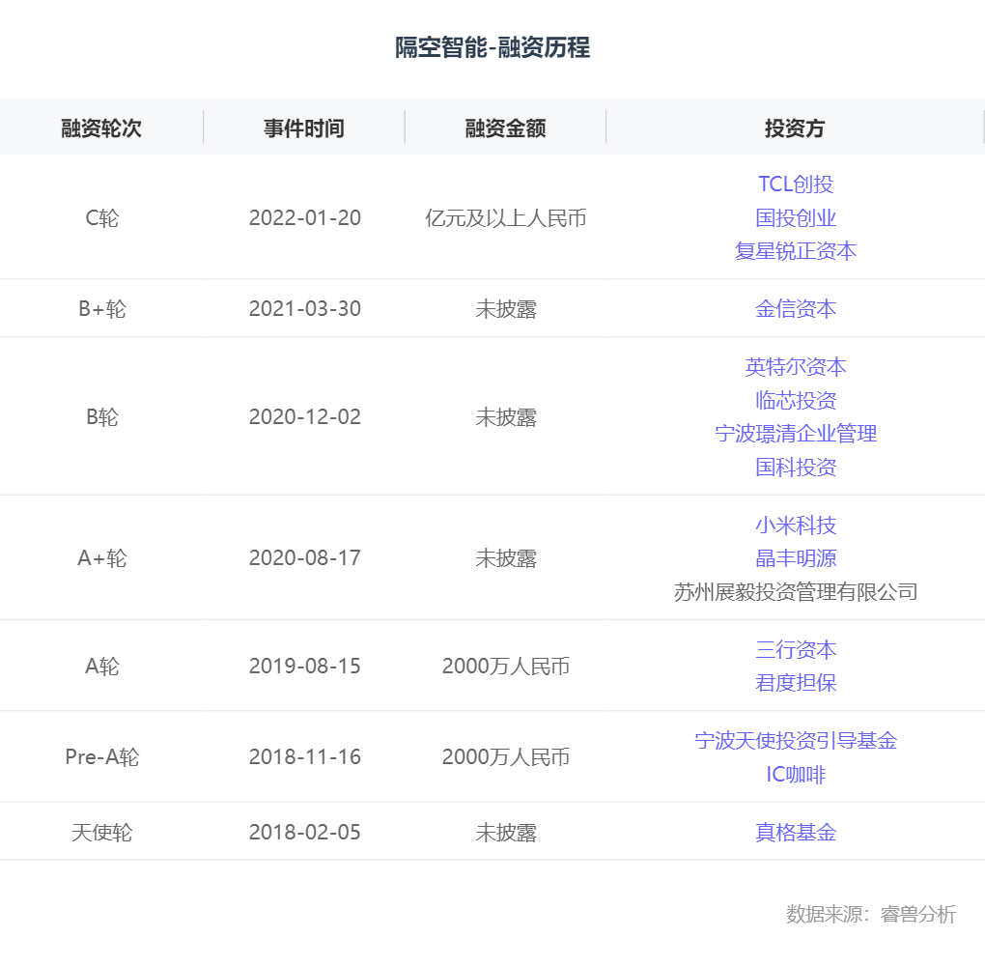985x966 pixels.
Task: Select the 融资轮次 column header
Action: click(101, 128)
